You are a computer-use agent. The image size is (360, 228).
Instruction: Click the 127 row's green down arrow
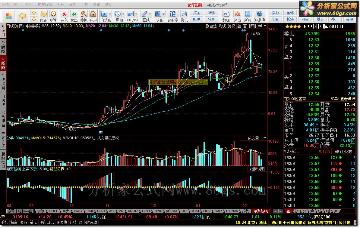pyautogui.click(x=340, y=157)
